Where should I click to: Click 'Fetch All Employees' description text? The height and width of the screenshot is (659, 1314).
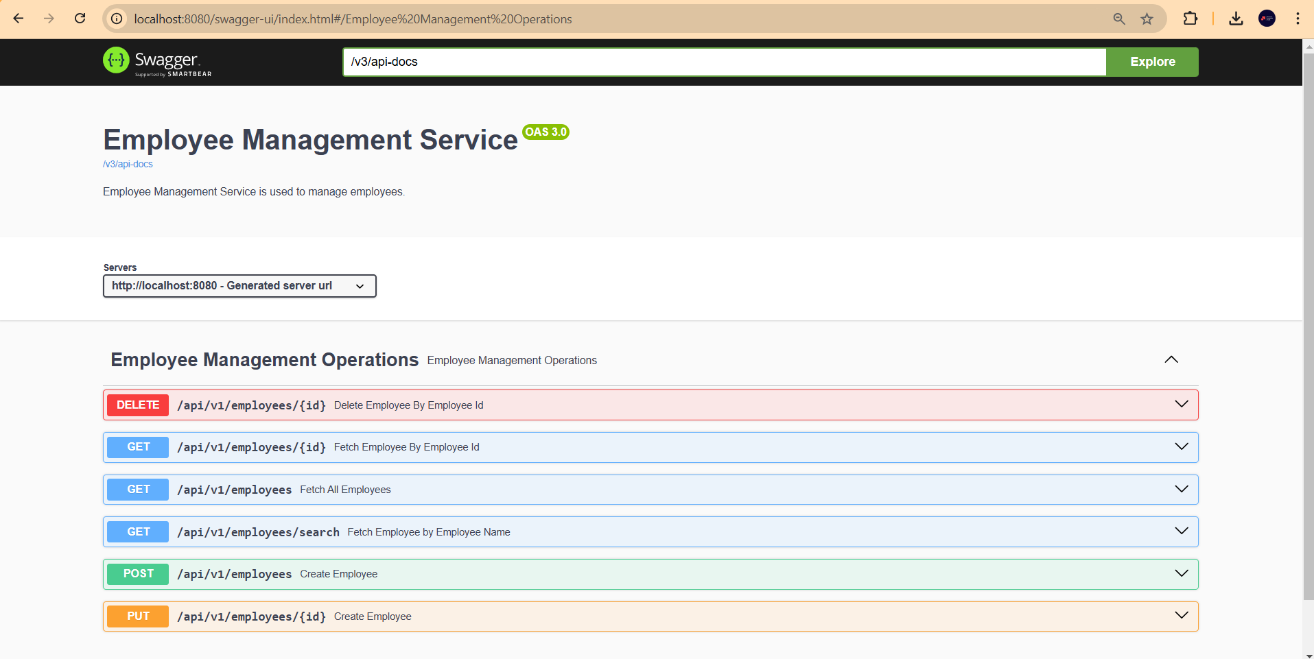click(x=345, y=490)
